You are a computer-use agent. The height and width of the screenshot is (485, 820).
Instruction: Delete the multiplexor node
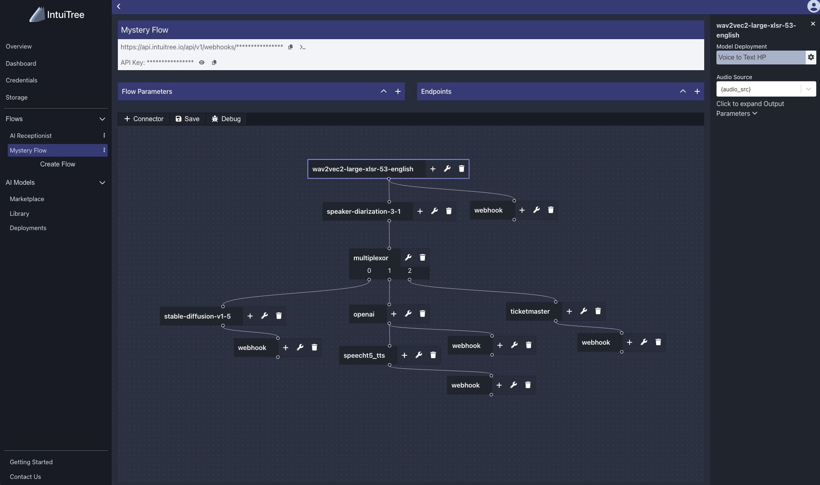[x=422, y=257]
